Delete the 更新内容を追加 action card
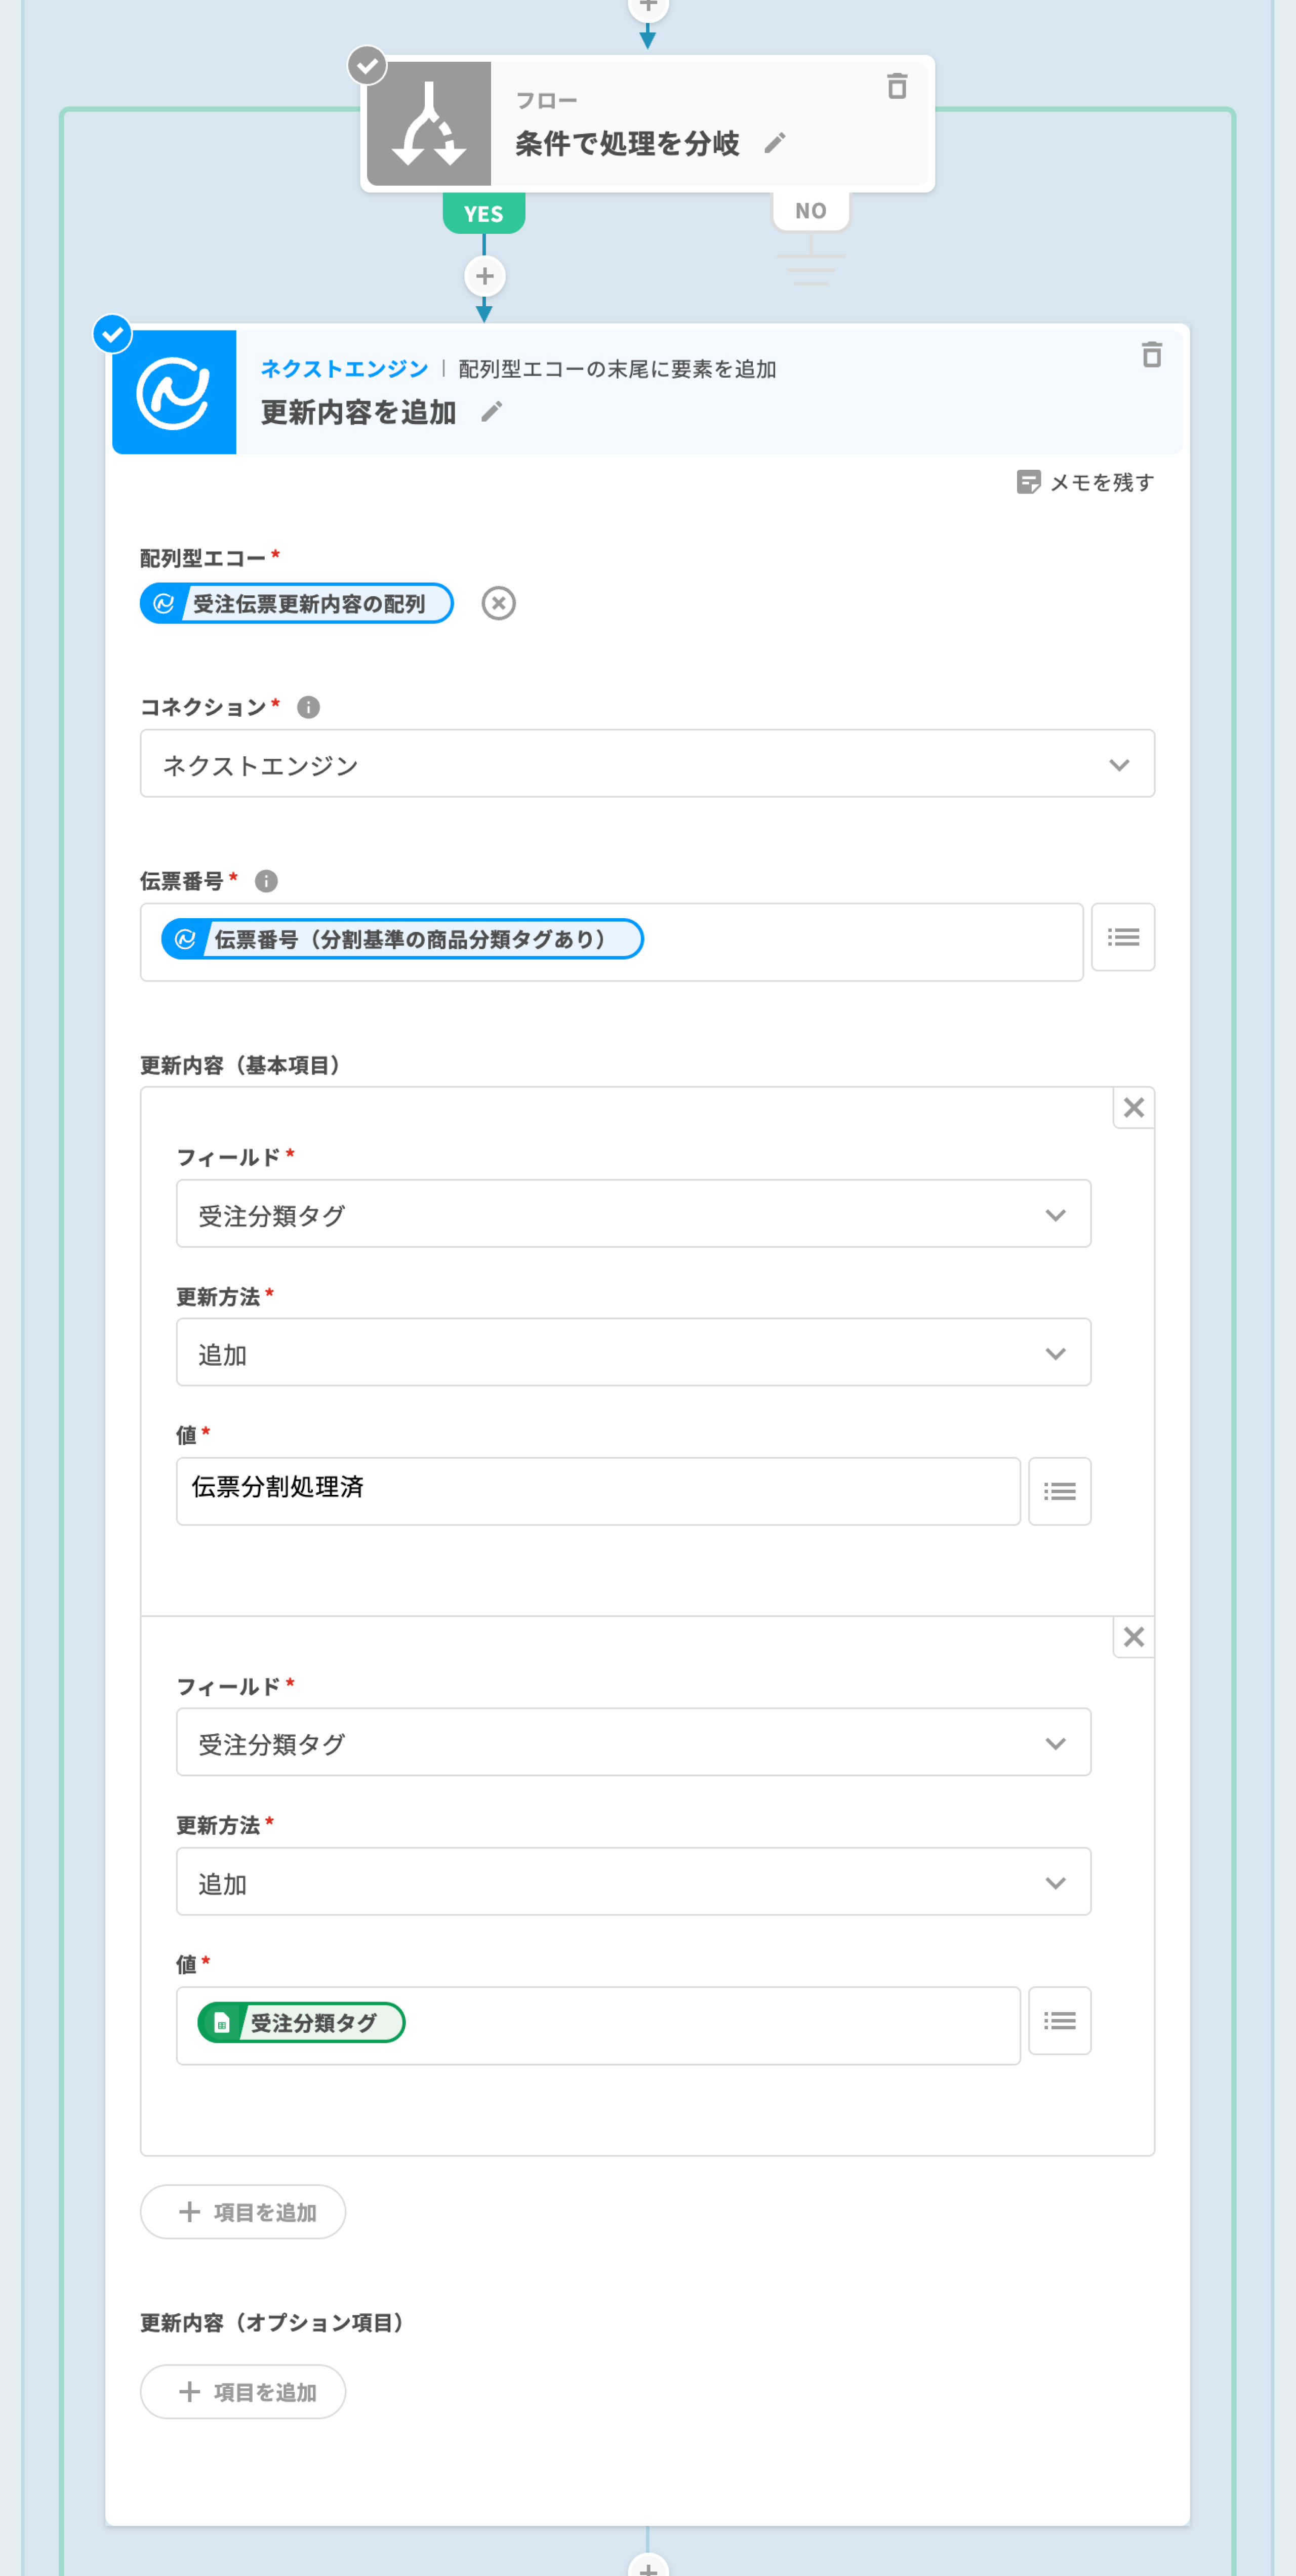 [1151, 355]
